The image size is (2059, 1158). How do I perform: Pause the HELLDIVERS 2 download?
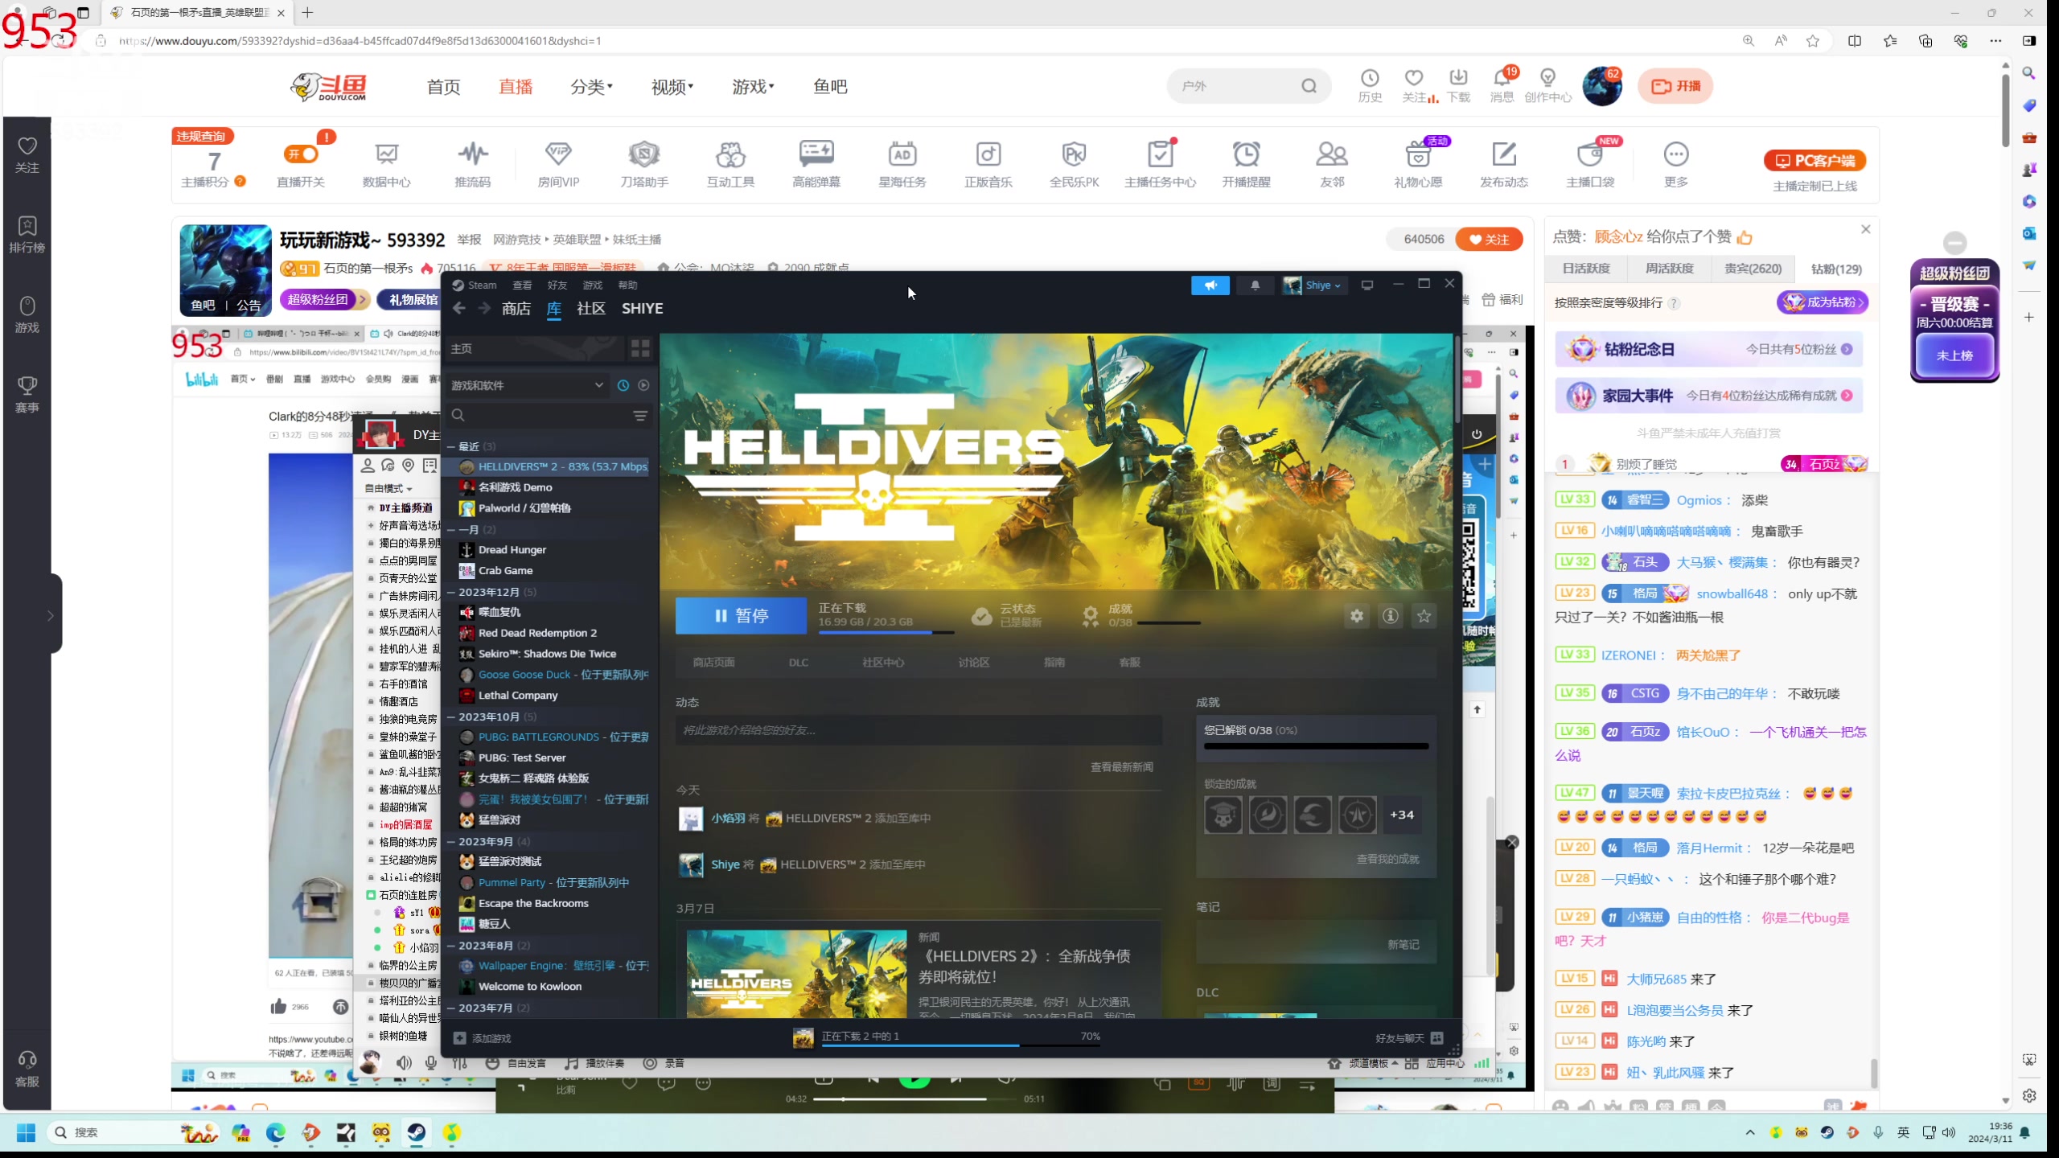(741, 616)
